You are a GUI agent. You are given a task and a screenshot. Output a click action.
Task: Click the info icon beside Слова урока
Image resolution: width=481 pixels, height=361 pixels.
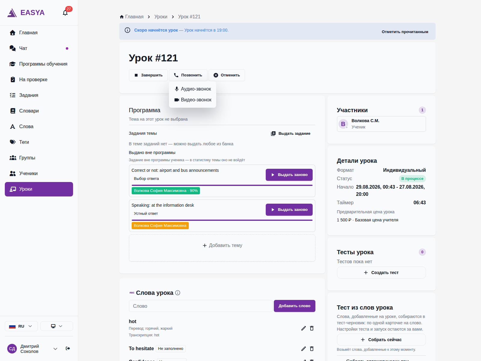[178, 293]
